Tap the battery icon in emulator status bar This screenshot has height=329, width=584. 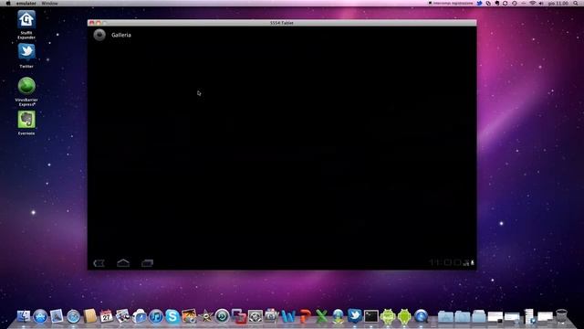(x=473, y=262)
